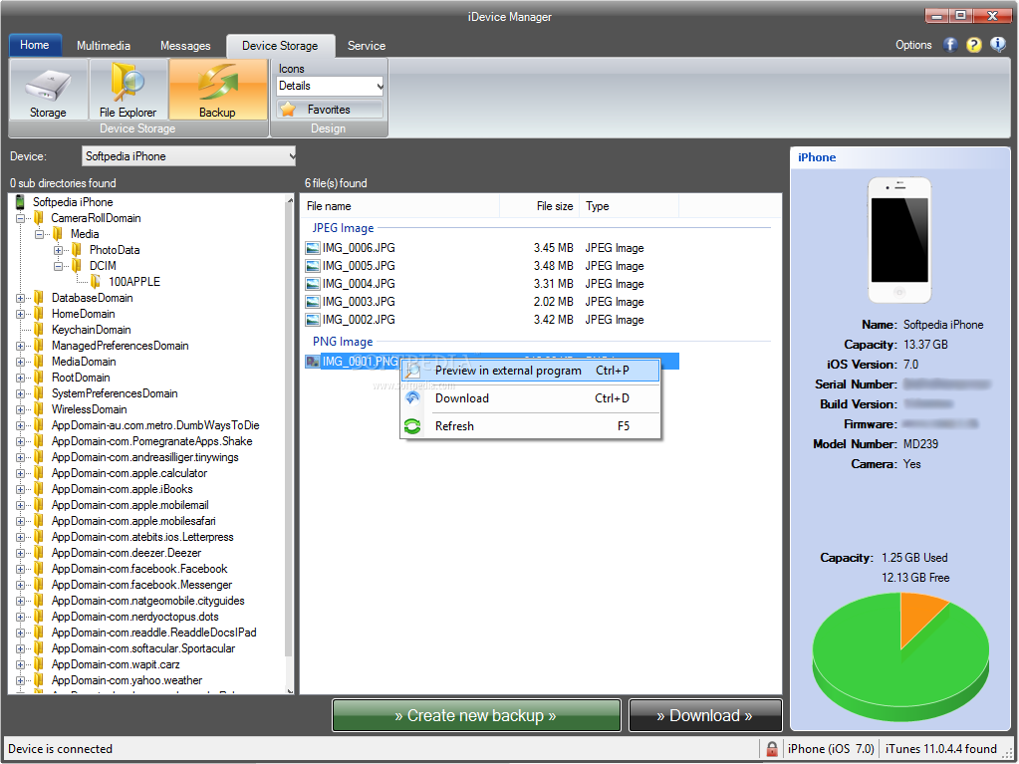1019x764 pixels.
Task: Choose Refresh from the context menu
Action: click(x=530, y=426)
